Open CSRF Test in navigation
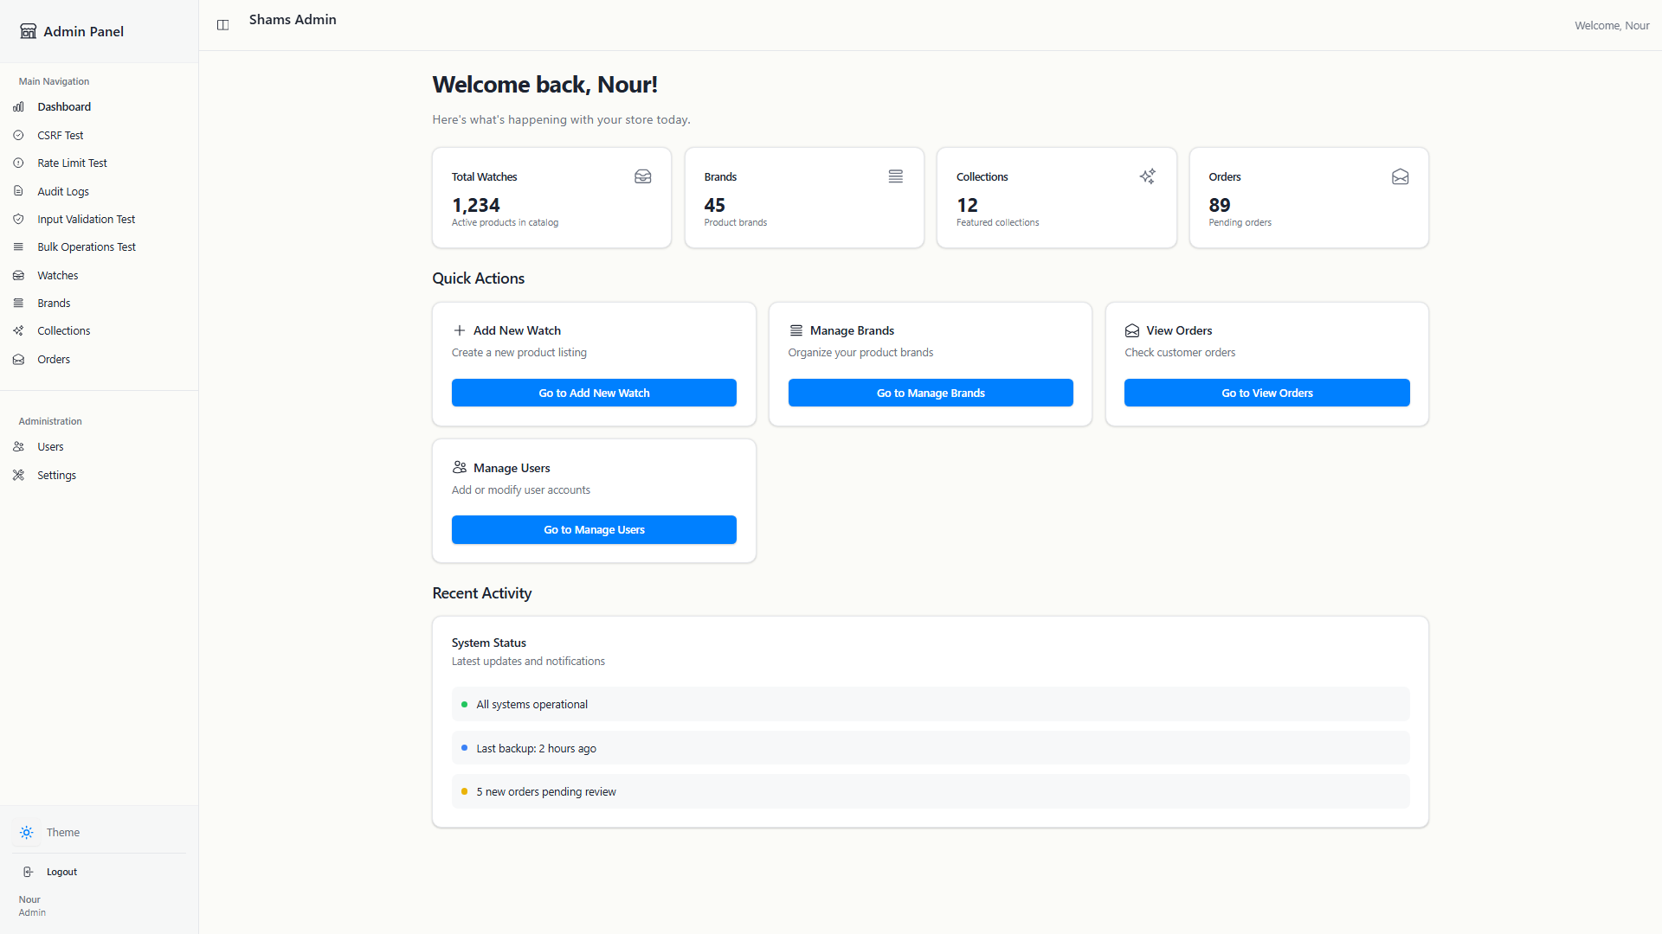Viewport: 1662px width, 934px height. click(x=61, y=136)
